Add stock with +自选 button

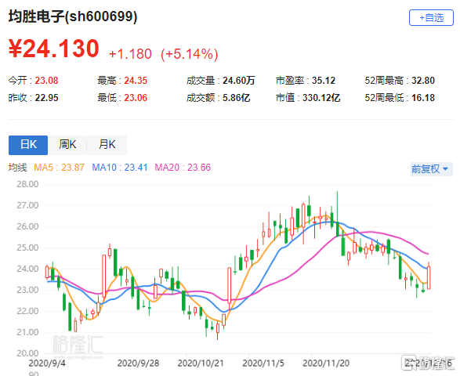pyautogui.click(x=431, y=17)
